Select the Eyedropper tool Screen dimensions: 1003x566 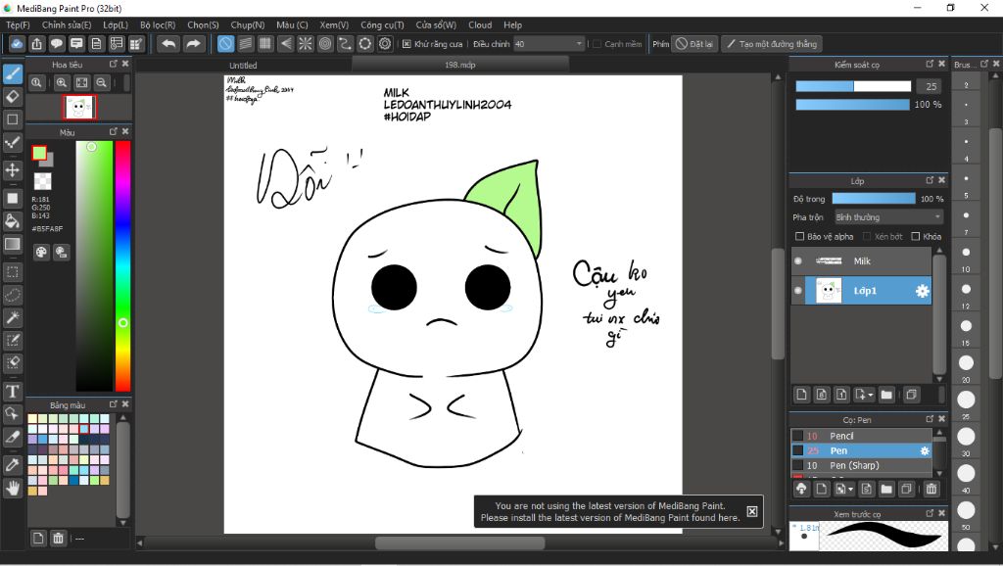pyautogui.click(x=12, y=464)
